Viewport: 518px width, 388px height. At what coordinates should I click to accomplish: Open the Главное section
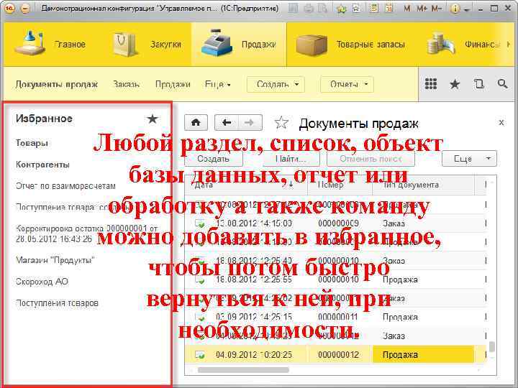pos(50,45)
